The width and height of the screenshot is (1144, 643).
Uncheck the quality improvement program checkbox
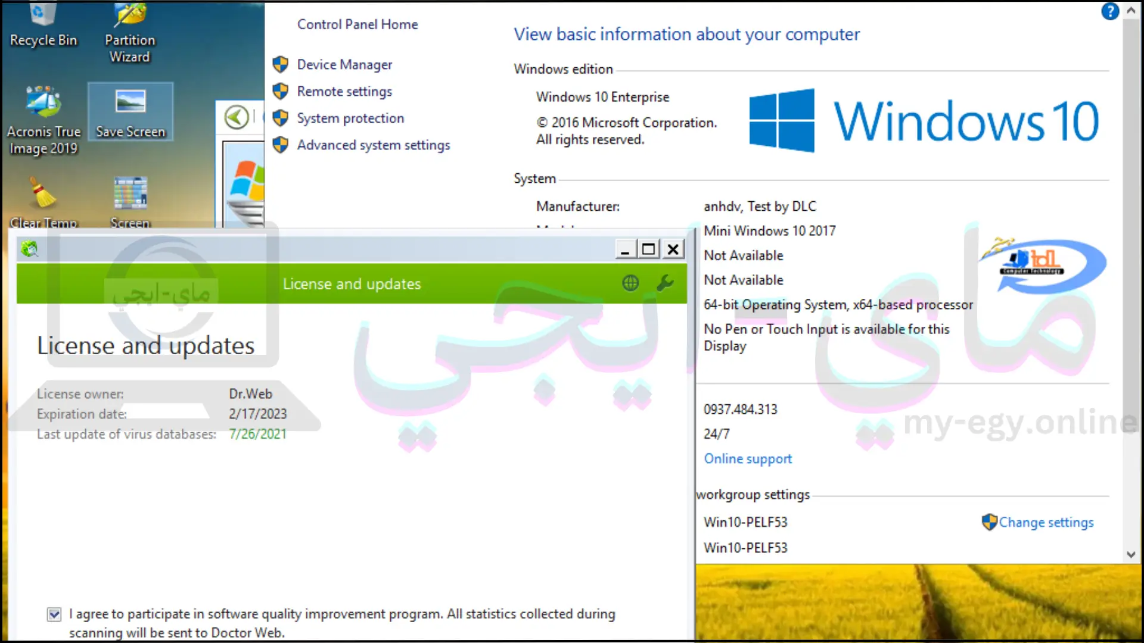[x=54, y=614]
